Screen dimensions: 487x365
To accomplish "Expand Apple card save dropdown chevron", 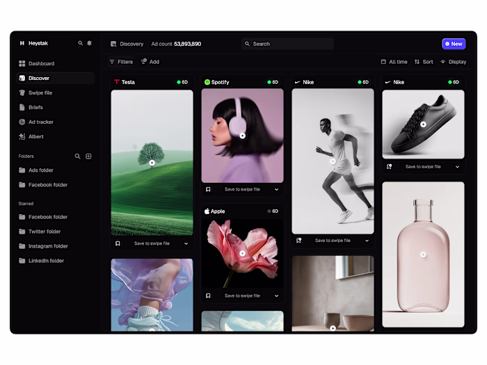I will coord(276,295).
